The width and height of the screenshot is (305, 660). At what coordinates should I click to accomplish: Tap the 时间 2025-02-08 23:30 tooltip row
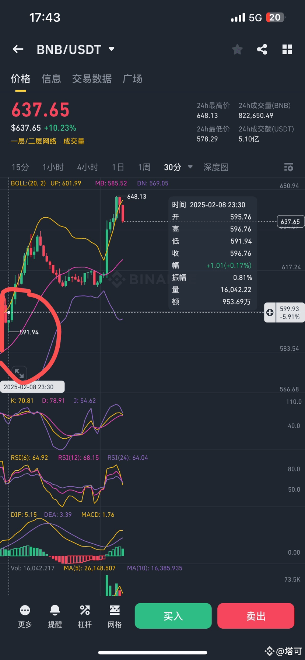click(212, 205)
